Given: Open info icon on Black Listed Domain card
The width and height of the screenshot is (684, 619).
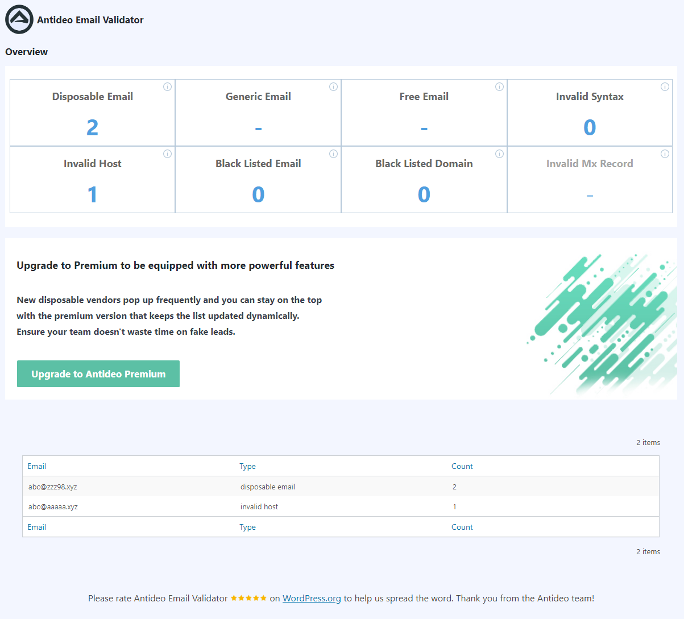Looking at the screenshot, I should (x=499, y=154).
